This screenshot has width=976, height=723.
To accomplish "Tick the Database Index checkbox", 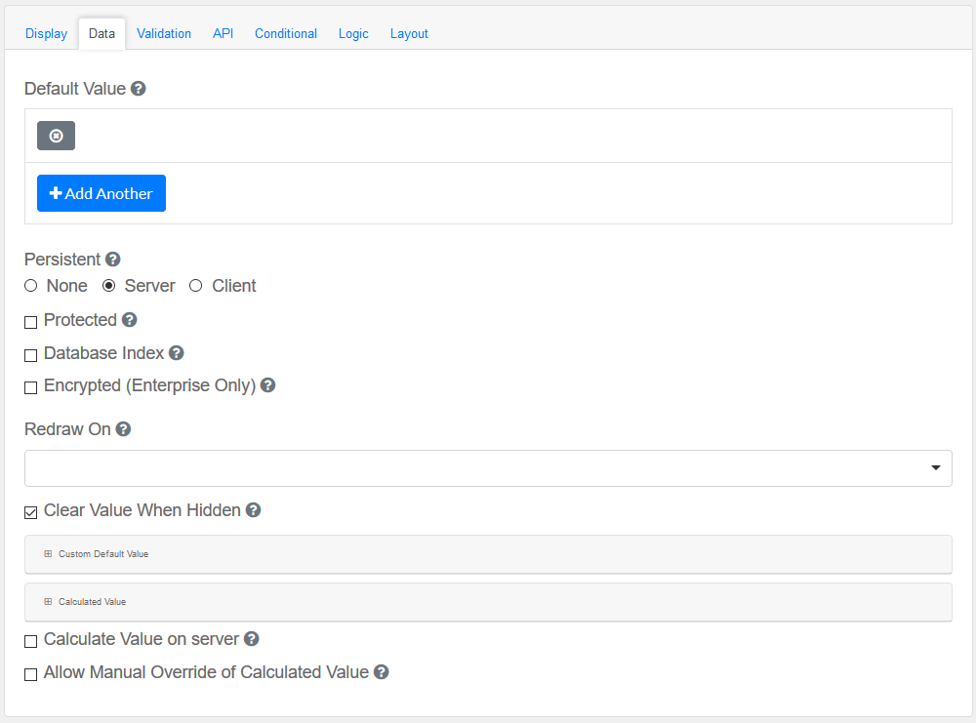I will (x=31, y=355).
